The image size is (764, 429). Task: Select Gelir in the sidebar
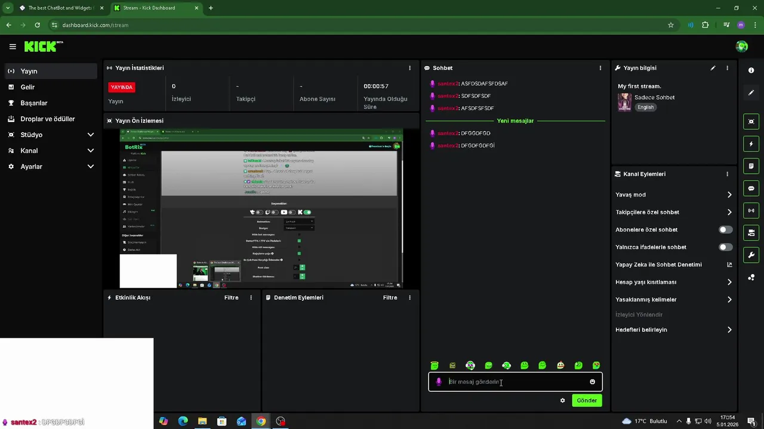click(51, 87)
